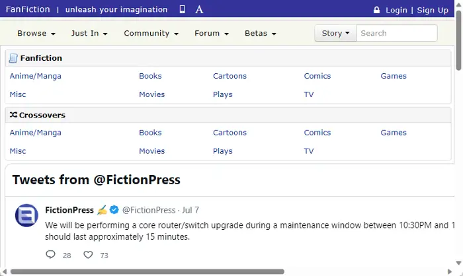Image resolution: width=463 pixels, height=276 pixels.
Task: Click the Crossovers shuffle icon
Action: pyautogui.click(x=13, y=115)
